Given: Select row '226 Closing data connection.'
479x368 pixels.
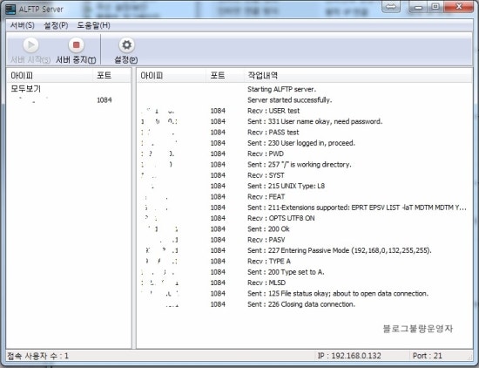Looking at the screenshot, I should [304, 304].
